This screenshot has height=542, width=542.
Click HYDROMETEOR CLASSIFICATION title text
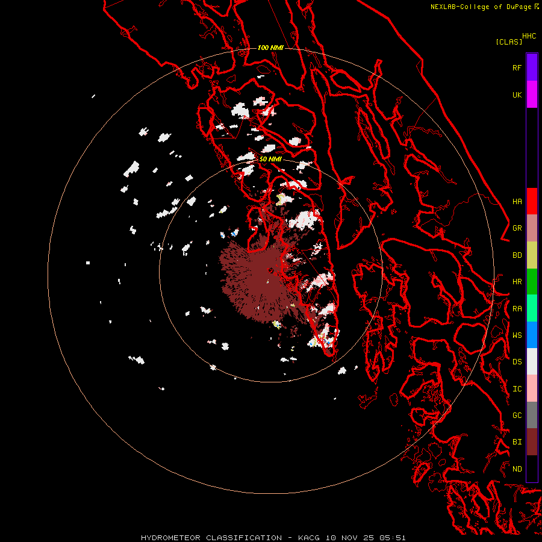tap(211, 538)
